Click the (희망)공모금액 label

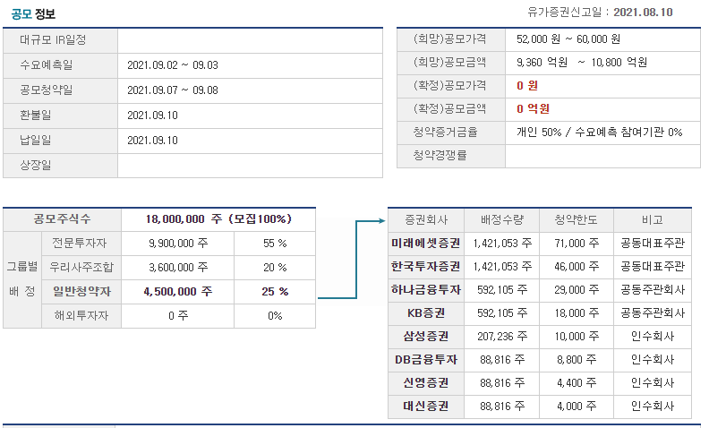point(450,63)
